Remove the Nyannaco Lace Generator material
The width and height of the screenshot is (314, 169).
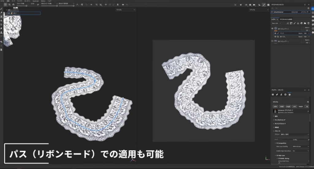(x=308, y=111)
